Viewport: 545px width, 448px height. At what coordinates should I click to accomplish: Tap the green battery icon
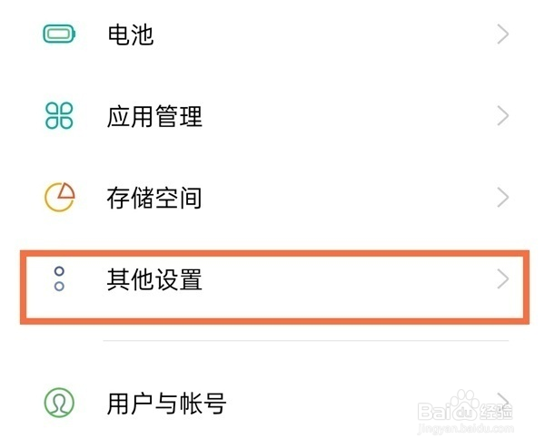tap(59, 35)
